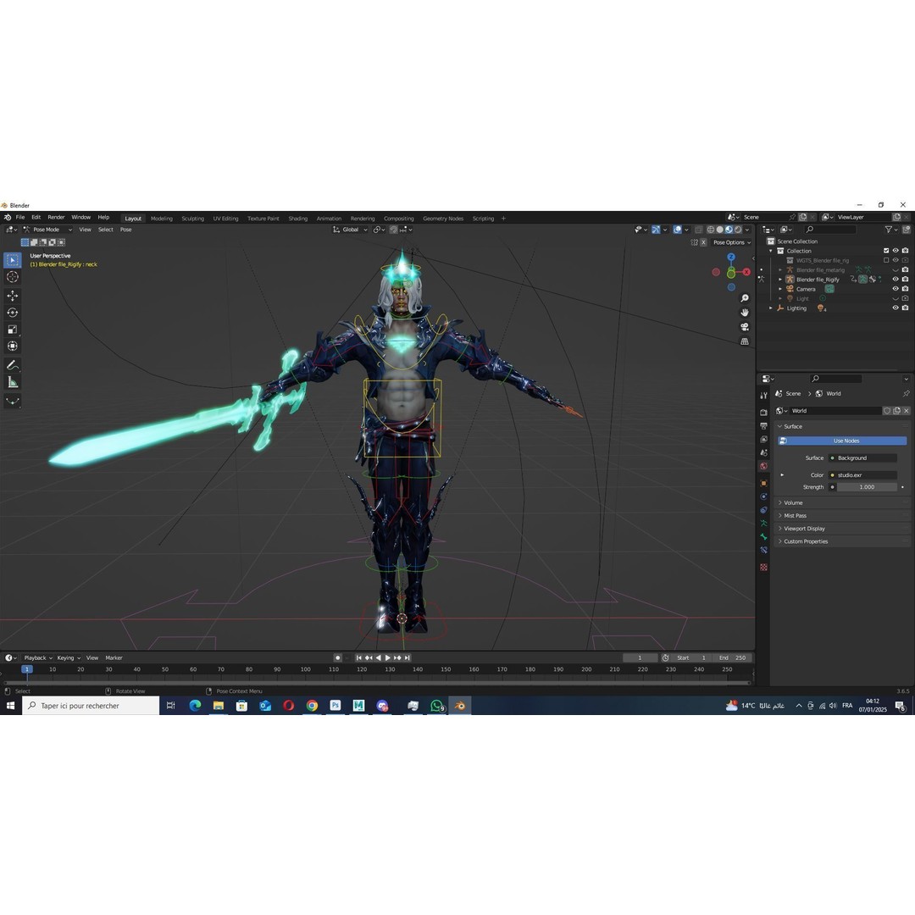Open the Object properties tab
Image resolution: width=915 pixels, height=915 pixels.
click(764, 483)
